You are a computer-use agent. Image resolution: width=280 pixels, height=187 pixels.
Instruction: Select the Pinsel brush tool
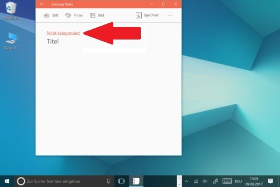tap(74, 15)
